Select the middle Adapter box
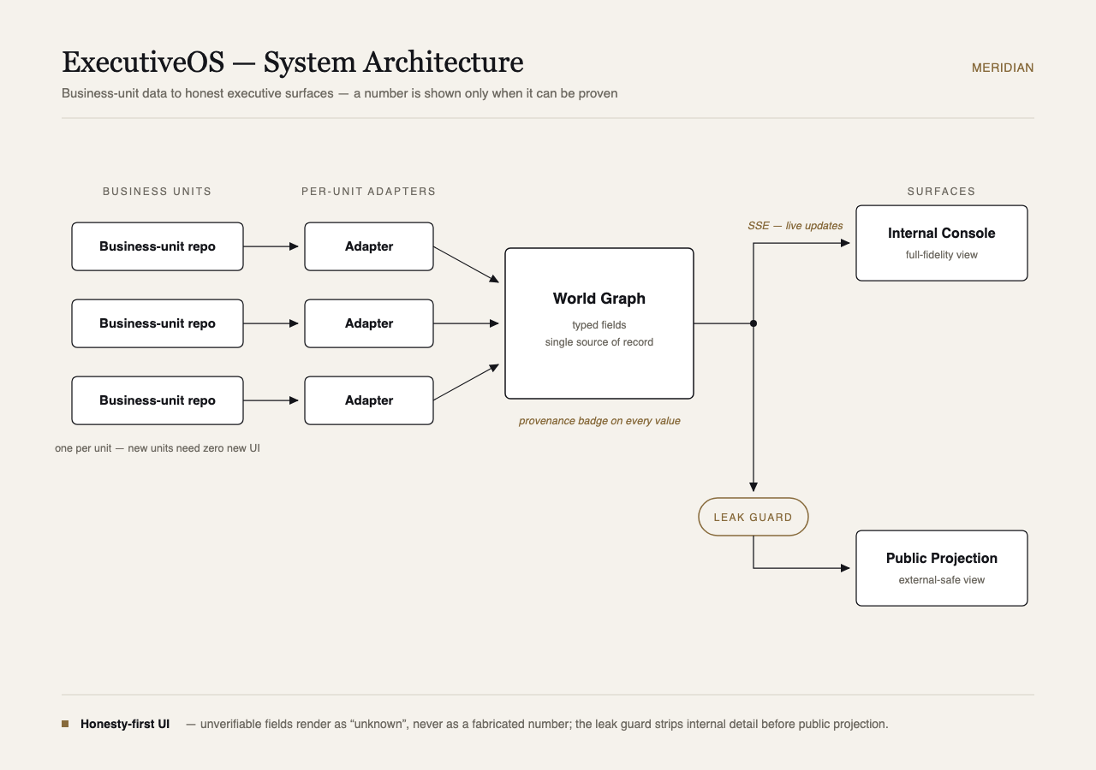The height and width of the screenshot is (770, 1096). 369,323
